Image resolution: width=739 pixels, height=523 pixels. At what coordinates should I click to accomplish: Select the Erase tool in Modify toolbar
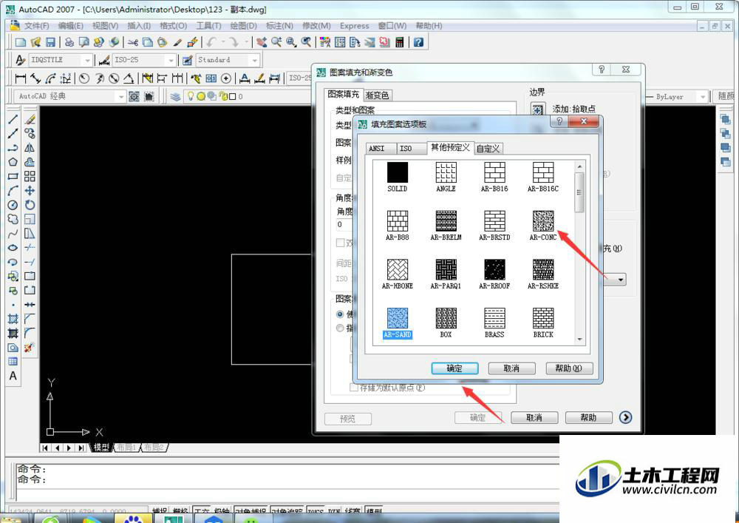click(x=30, y=120)
